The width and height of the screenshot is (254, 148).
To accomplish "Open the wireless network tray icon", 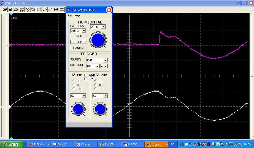I will pos(191,144).
